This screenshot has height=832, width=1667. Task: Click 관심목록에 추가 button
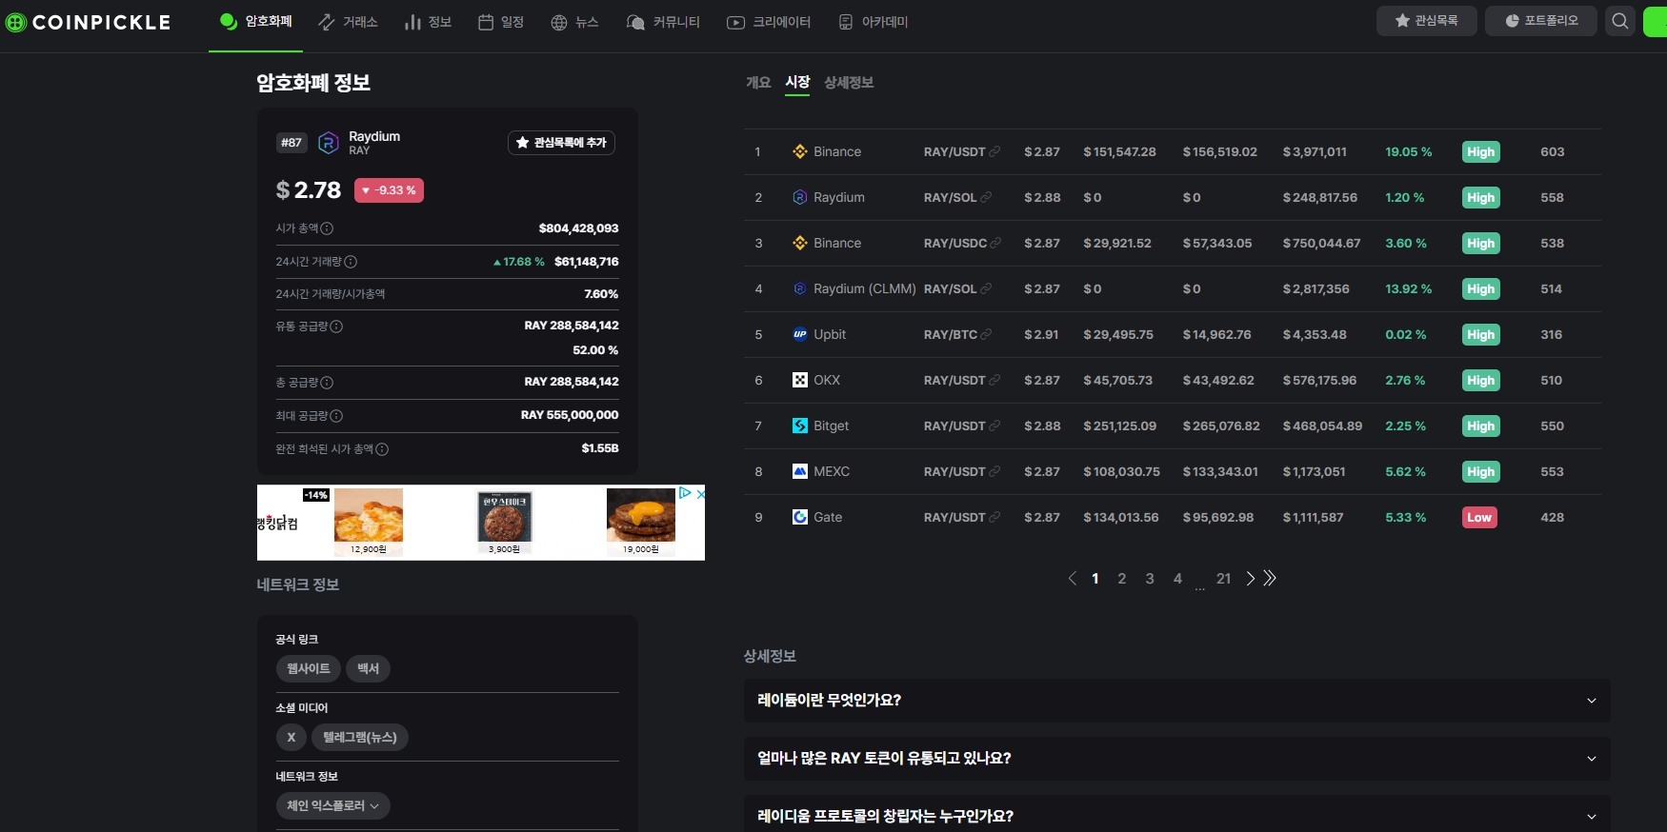click(x=561, y=143)
